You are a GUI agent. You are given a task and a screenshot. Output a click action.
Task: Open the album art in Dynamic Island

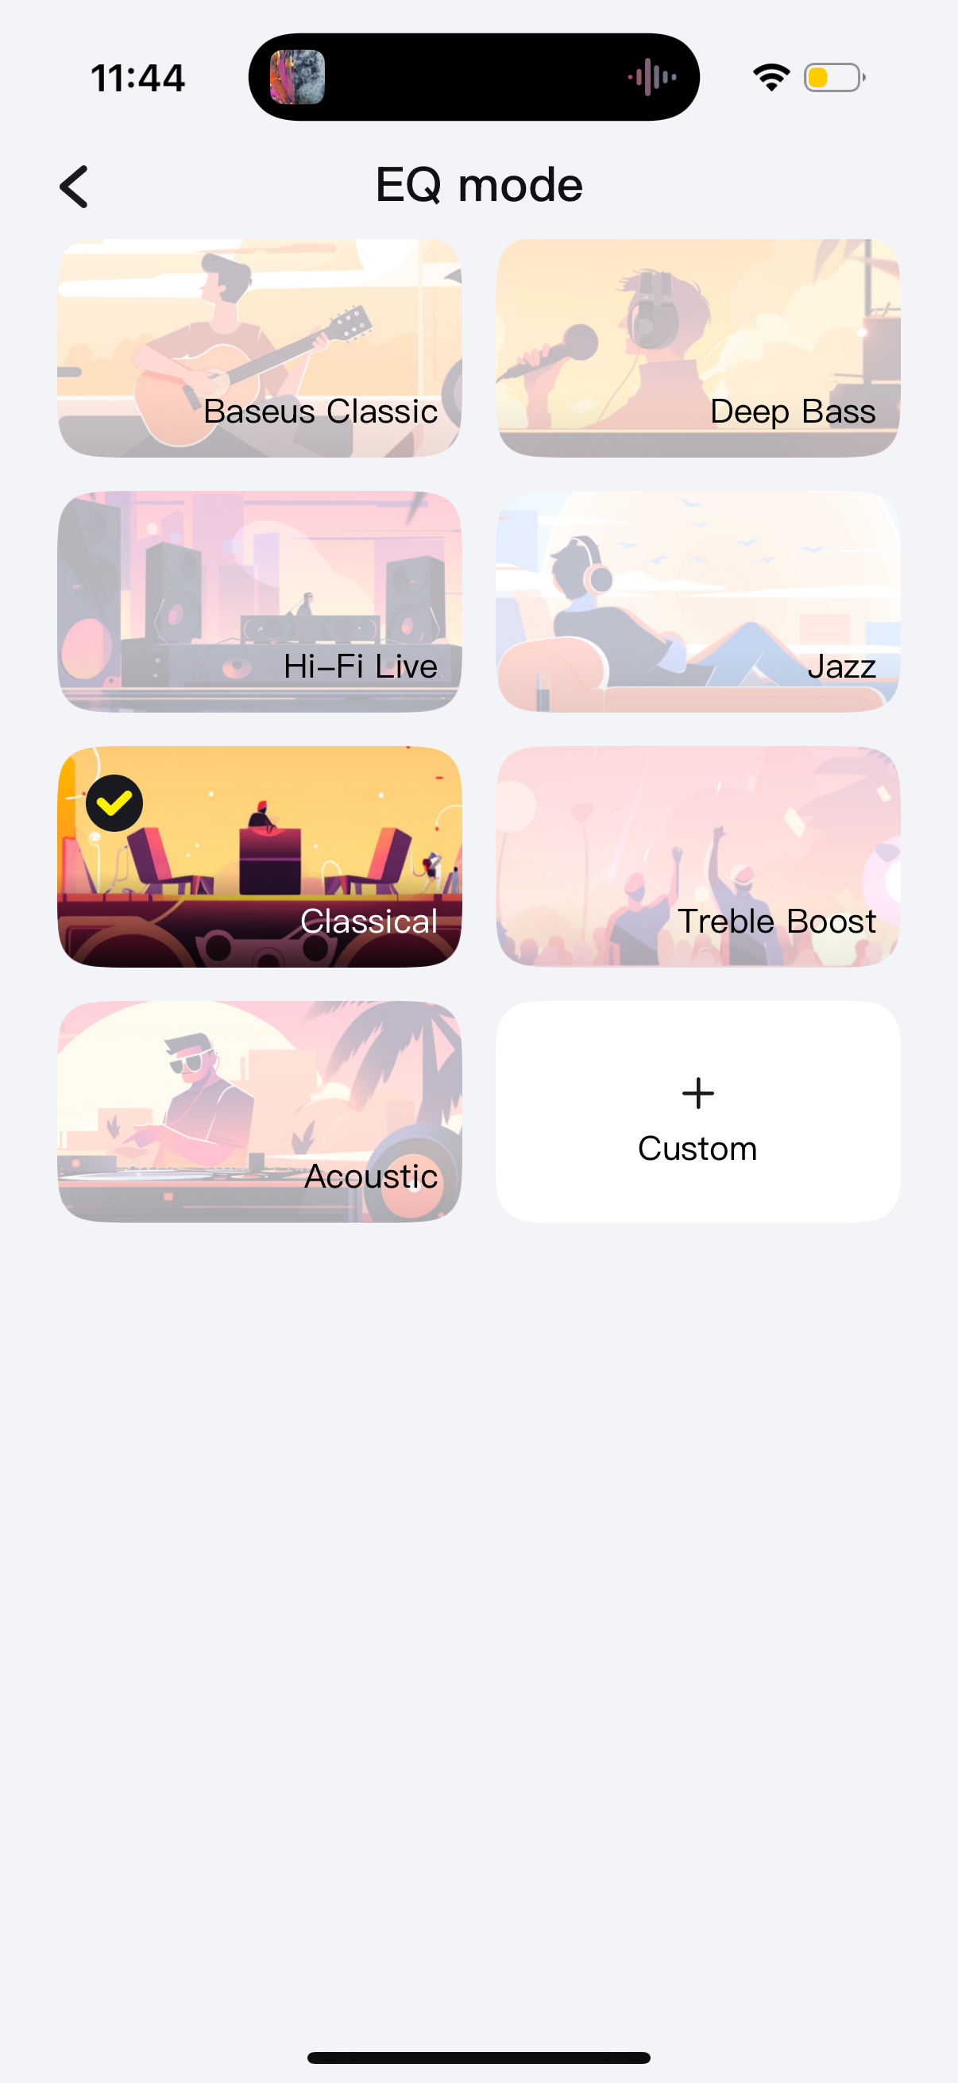coord(297,77)
